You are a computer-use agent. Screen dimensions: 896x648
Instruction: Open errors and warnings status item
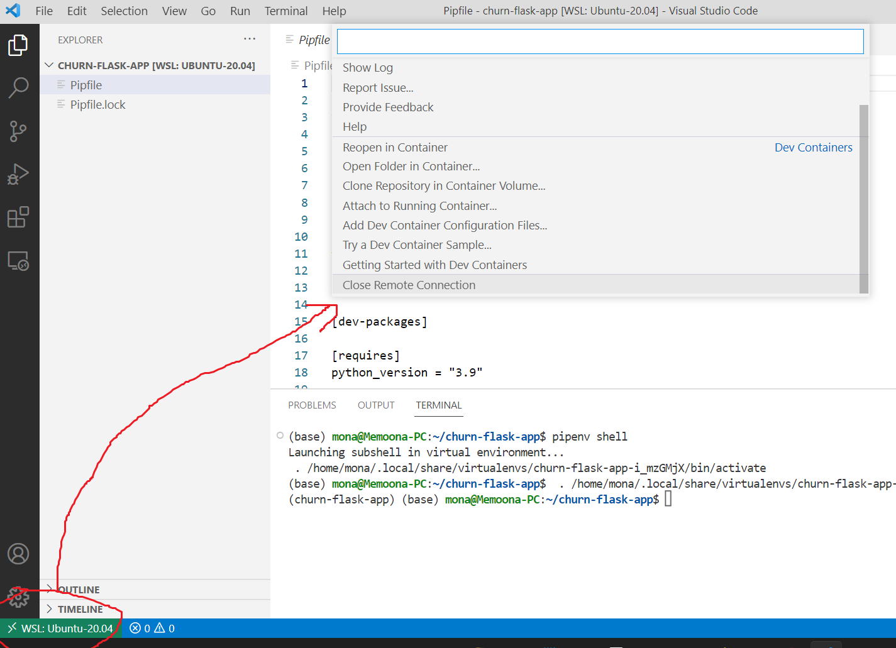tap(152, 629)
